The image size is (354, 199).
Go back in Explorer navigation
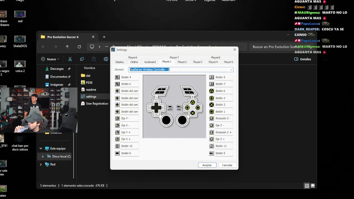[43, 47]
